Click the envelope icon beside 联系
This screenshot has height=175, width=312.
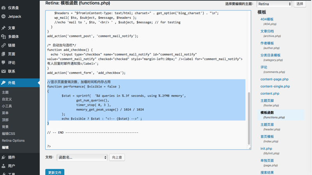[x=4, y=71]
